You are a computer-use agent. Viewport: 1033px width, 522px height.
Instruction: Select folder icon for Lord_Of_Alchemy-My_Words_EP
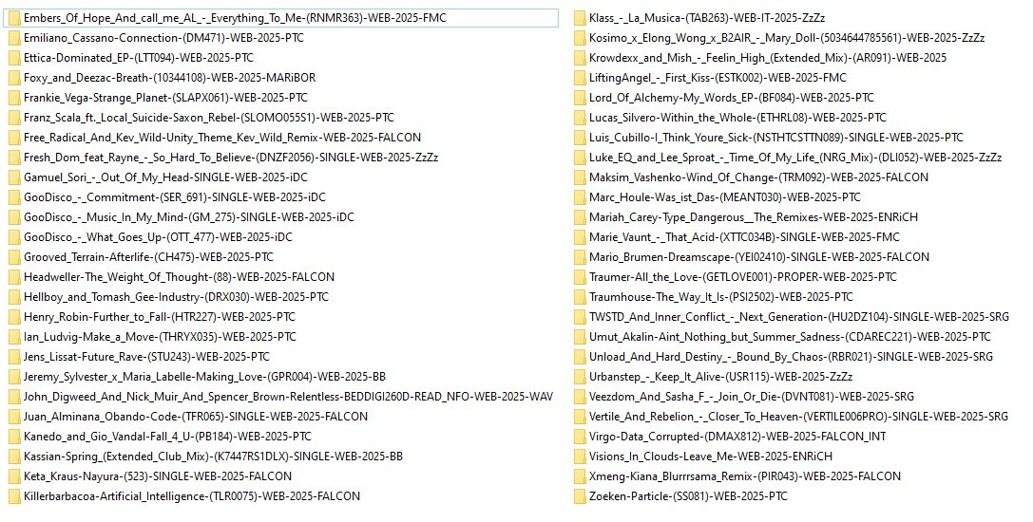click(x=579, y=98)
